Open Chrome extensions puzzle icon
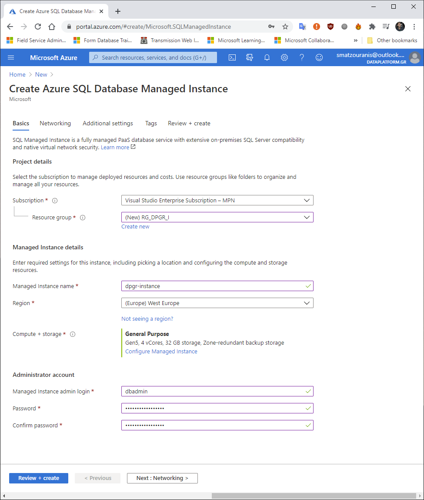The height and width of the screenshot is (500, 424). [x=372, y=27]
